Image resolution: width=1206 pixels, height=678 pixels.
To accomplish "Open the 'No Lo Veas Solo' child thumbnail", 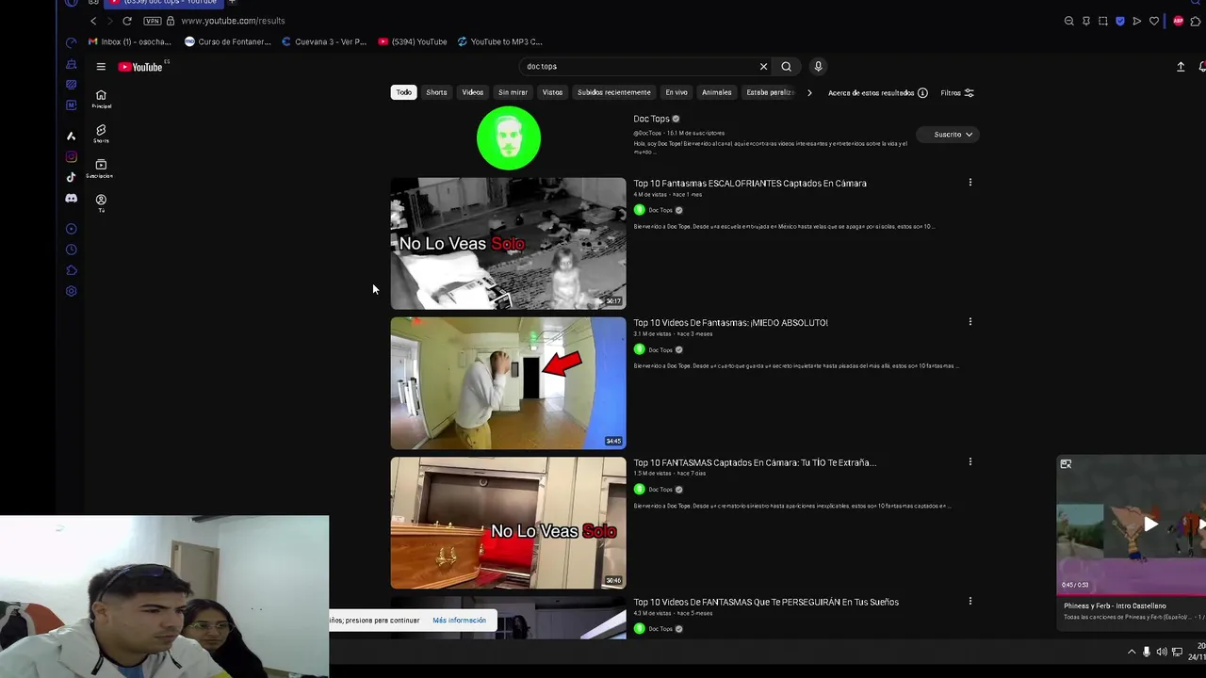I will [508, 243].
